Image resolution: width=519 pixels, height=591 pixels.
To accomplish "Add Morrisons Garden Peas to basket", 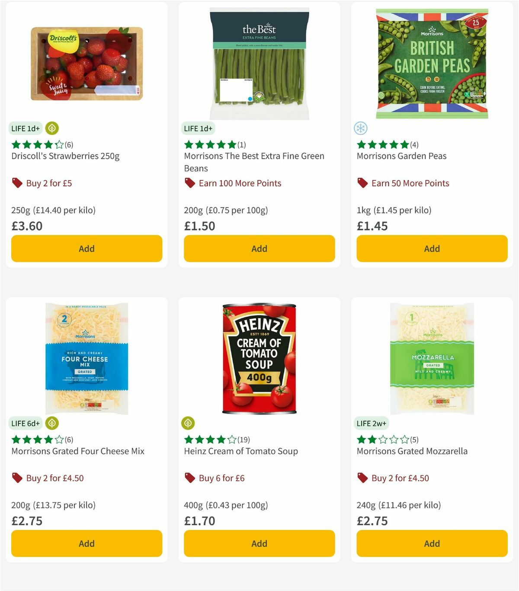I will click(x=432, y=248).
